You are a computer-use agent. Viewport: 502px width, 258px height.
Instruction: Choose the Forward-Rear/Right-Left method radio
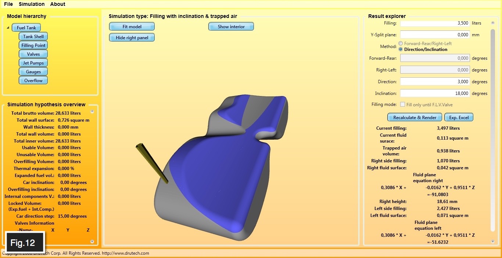click(401, 44)
